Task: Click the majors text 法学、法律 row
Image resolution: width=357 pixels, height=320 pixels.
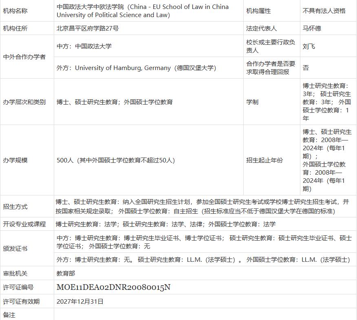Action: (165, 224)
